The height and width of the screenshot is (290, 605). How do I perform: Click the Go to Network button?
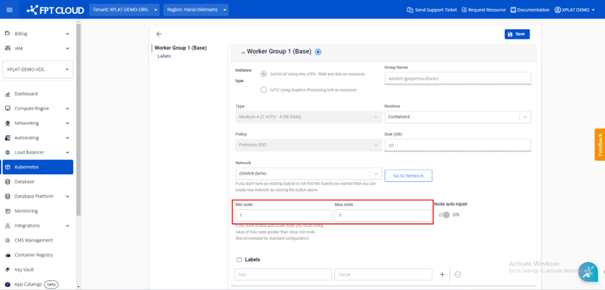(408, 176)
